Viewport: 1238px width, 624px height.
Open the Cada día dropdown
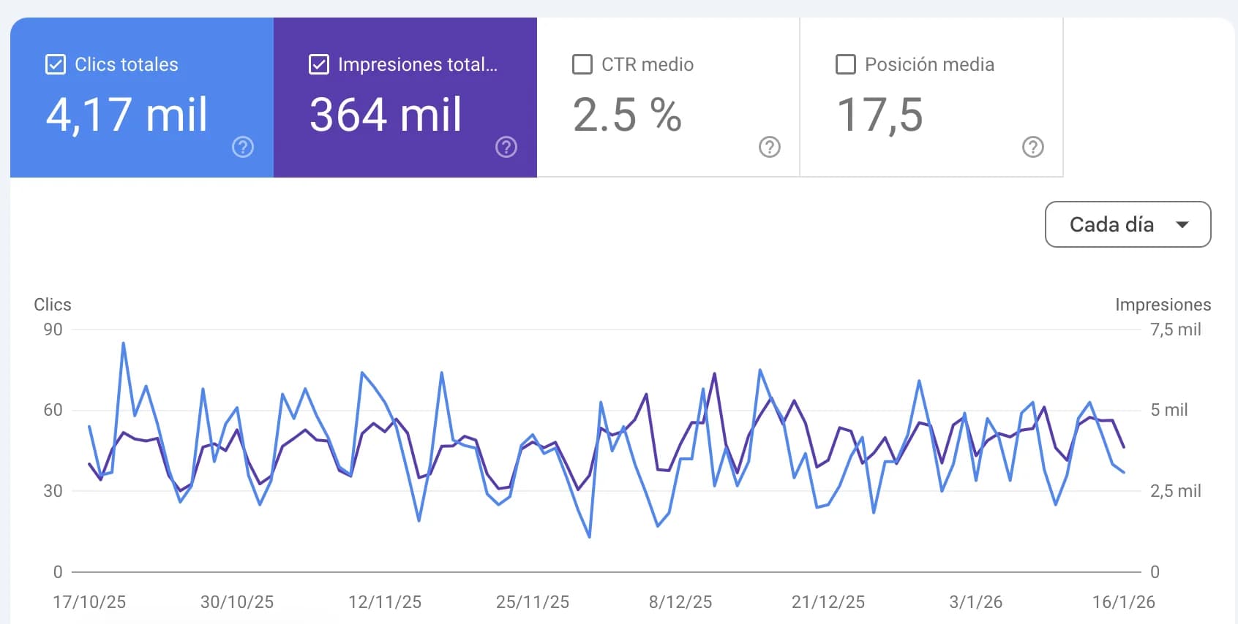click(1128, 224)
